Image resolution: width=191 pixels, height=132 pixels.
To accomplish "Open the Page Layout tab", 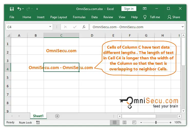I will tap(59, 17).
